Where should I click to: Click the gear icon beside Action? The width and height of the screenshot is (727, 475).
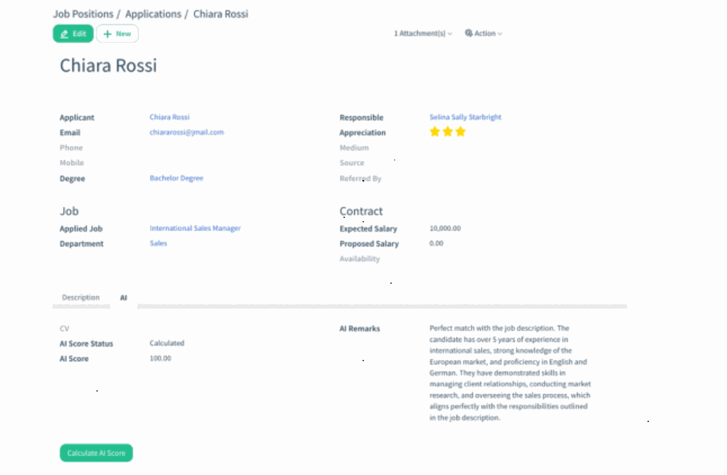(469, 33)
